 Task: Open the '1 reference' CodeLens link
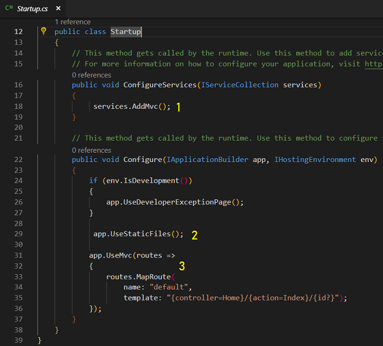[73, 22]
